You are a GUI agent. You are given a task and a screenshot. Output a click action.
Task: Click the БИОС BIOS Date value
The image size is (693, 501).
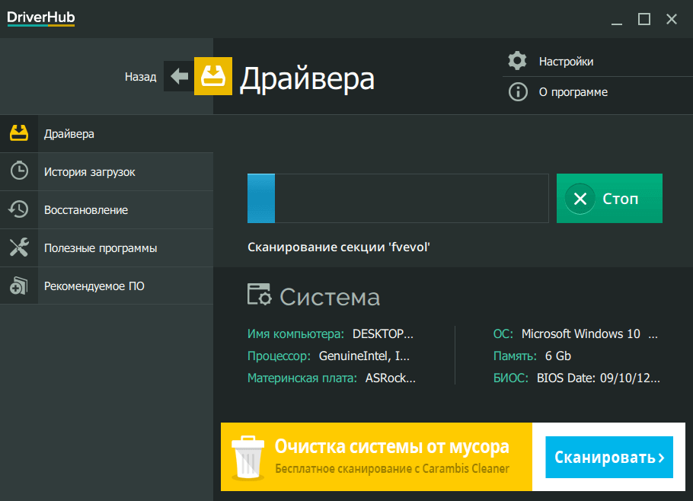(599, 378)
